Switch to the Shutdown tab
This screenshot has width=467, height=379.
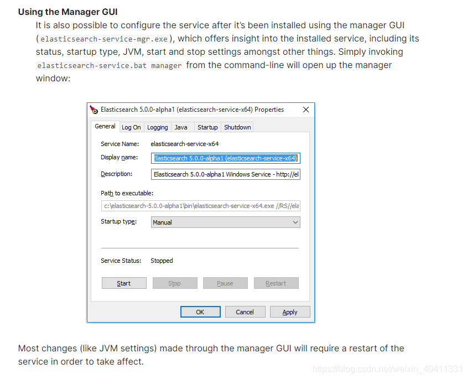(237, 127)
